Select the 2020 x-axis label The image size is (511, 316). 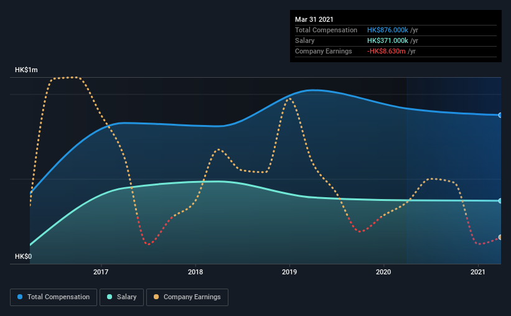(383, 272)
